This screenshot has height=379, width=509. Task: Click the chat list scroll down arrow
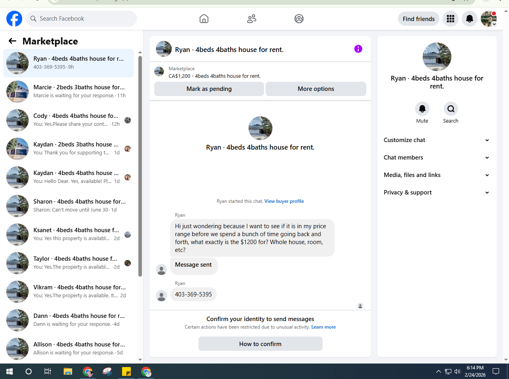140,360
